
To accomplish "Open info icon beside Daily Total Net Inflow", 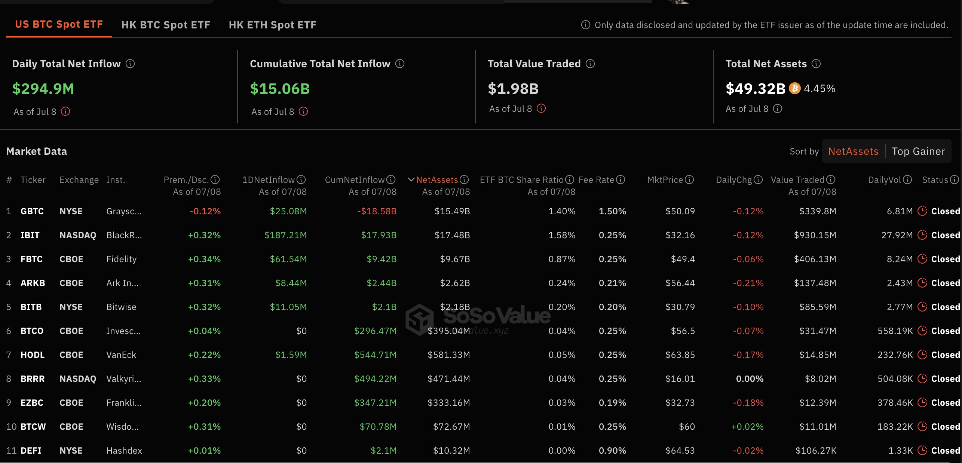I will point(130,64).
